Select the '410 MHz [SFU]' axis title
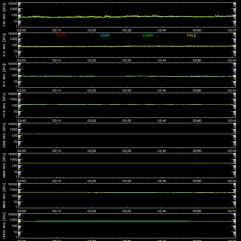 click(x=4, y=45)
